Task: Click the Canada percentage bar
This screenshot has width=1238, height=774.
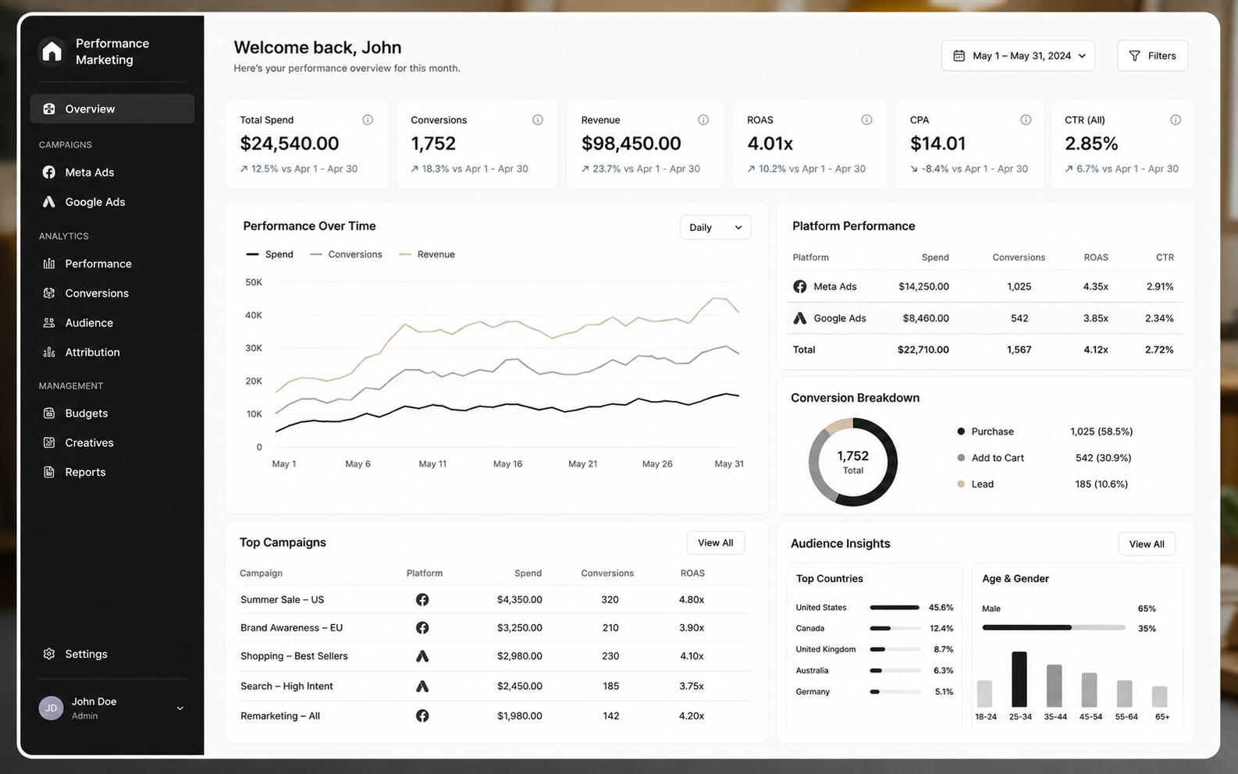Action: coord(895,628)
